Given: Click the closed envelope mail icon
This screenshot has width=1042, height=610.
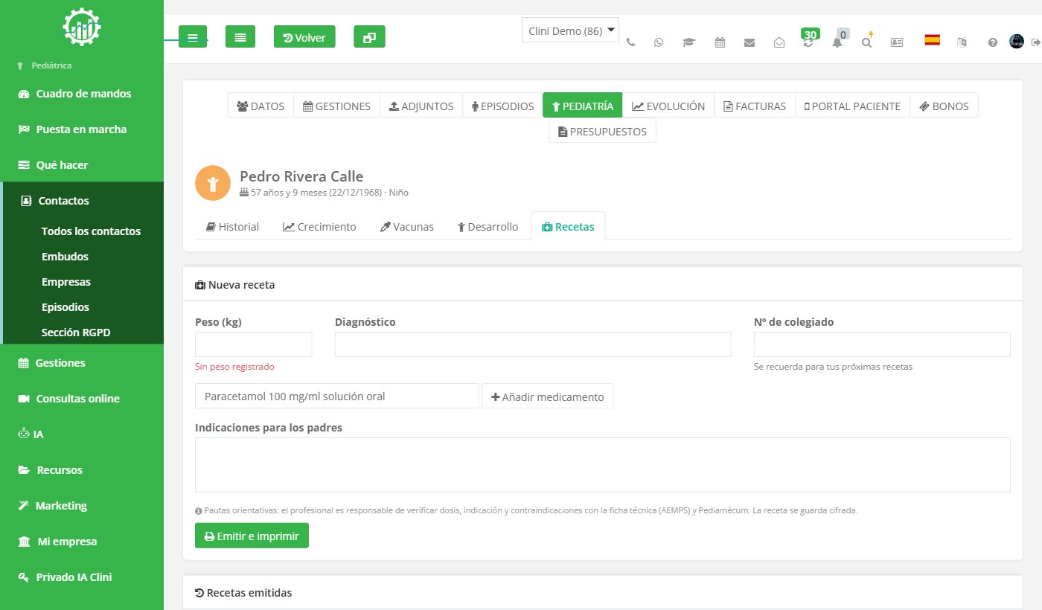Looking at the screenshot, I should (749, 42).
